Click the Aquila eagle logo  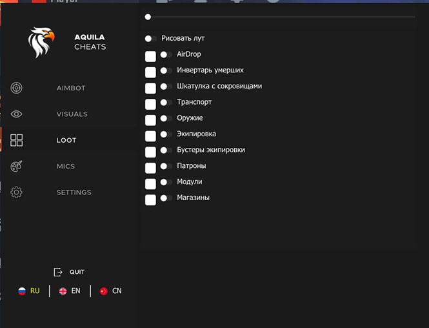point(41,42)
